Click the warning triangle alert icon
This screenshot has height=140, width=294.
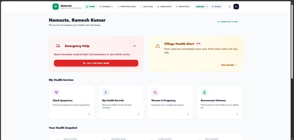pyautogui.click(x=158, y=46)
